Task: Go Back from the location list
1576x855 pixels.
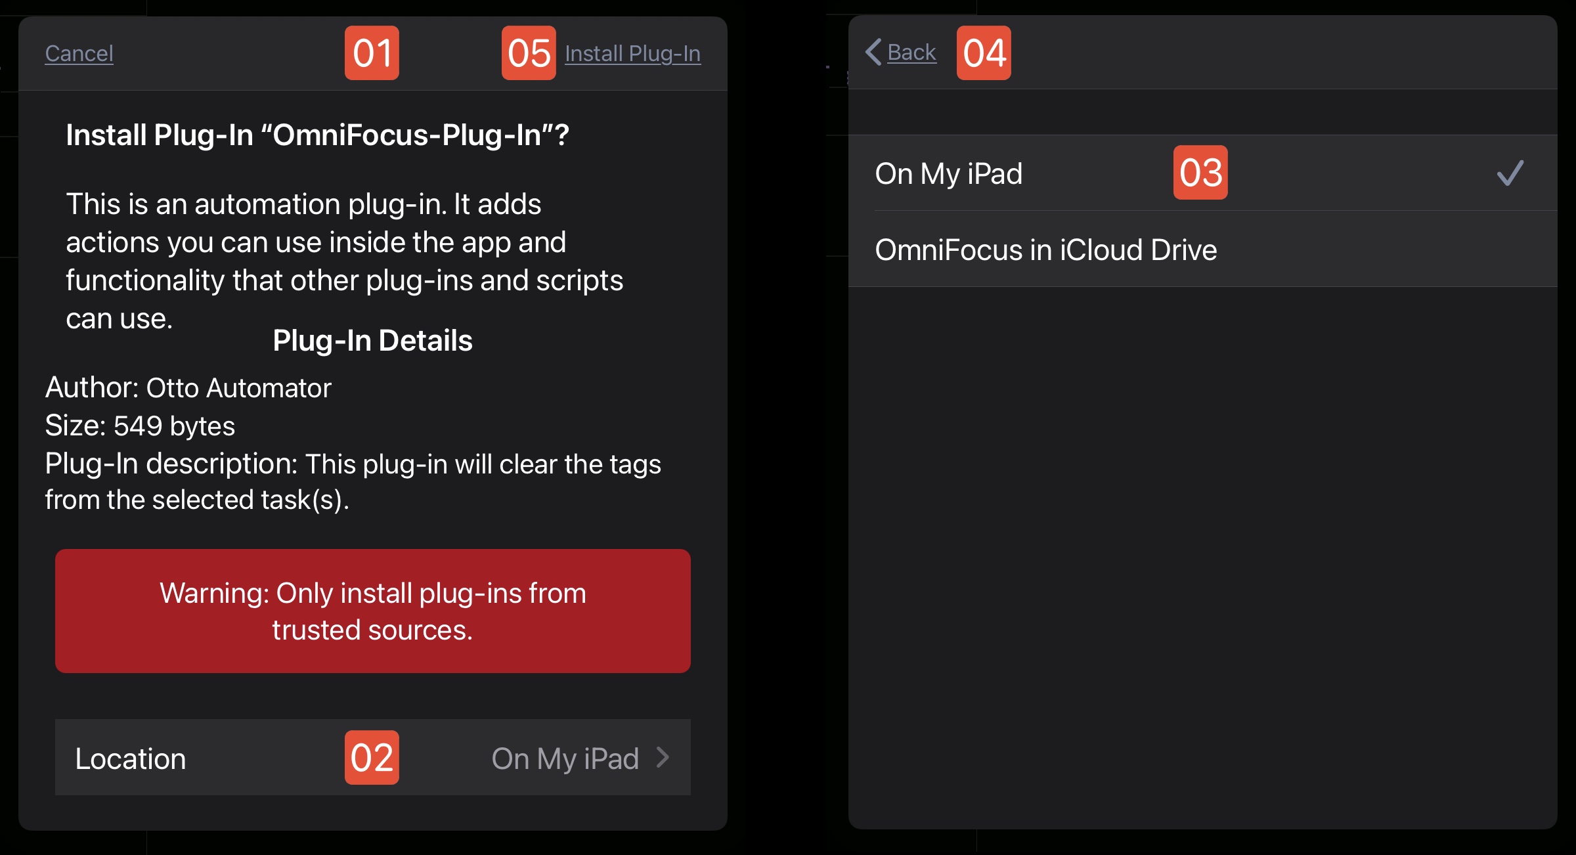Action: [x=911, y=52]
